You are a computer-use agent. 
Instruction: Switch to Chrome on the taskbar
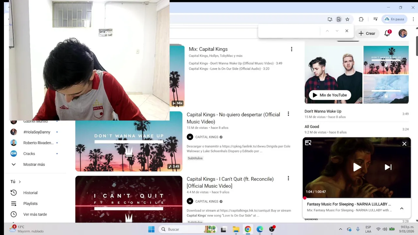click(248, 229)
